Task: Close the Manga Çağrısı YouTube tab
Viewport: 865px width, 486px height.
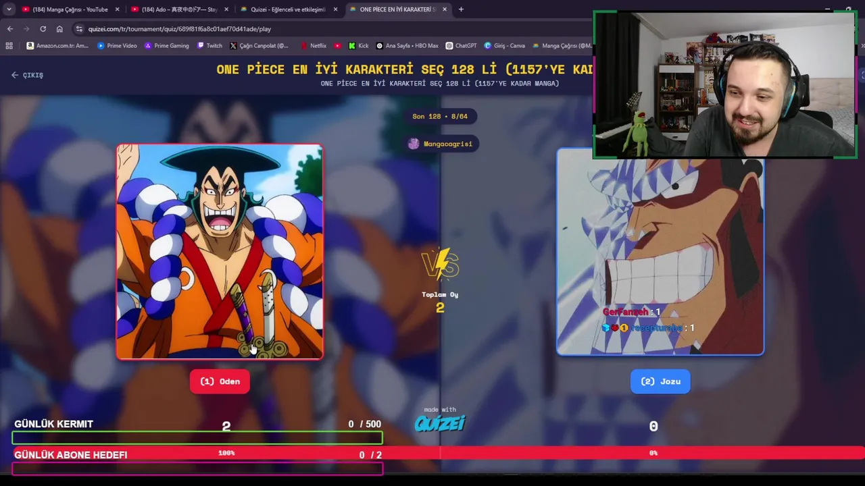Action: 117,9
